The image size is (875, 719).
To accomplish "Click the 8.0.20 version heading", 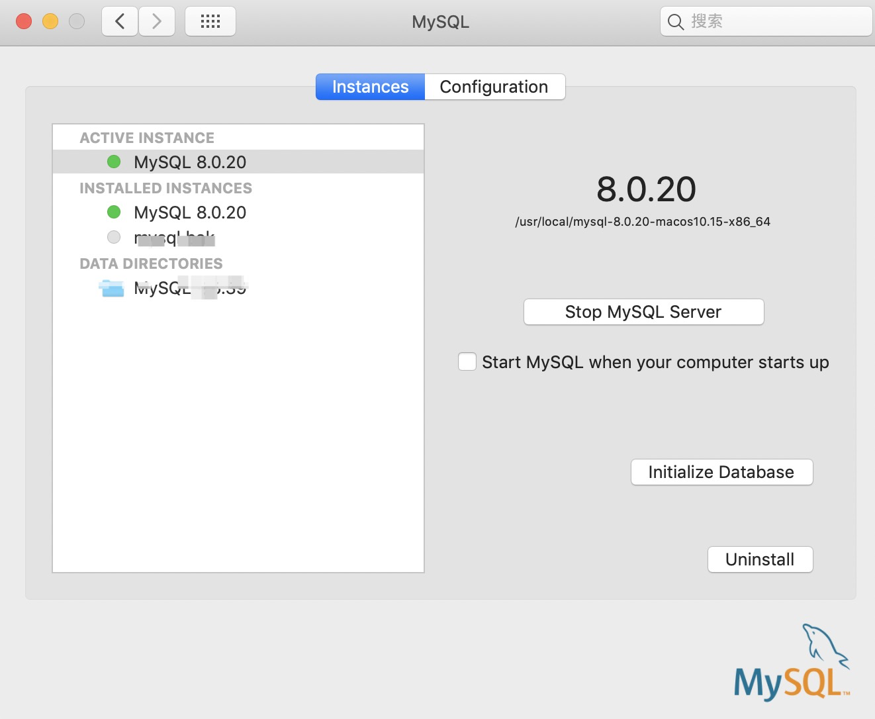I will [646, 189].
